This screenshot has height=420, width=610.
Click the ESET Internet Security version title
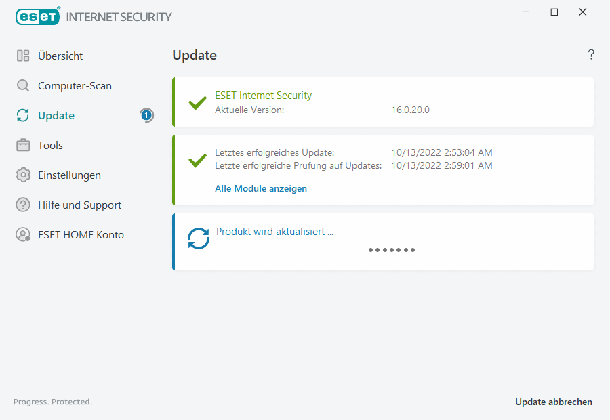[263, 96]
